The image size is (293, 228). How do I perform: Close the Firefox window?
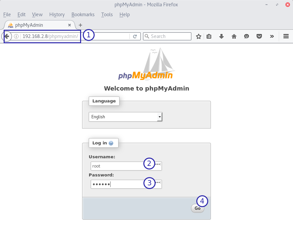[288, 5]
